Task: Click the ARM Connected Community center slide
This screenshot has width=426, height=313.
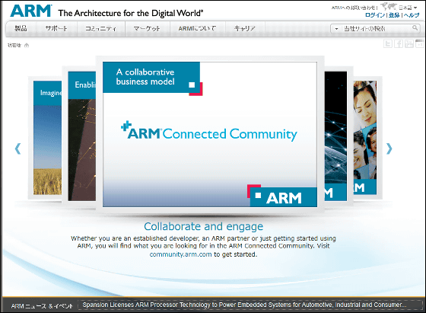Action: tap(210, 134)
